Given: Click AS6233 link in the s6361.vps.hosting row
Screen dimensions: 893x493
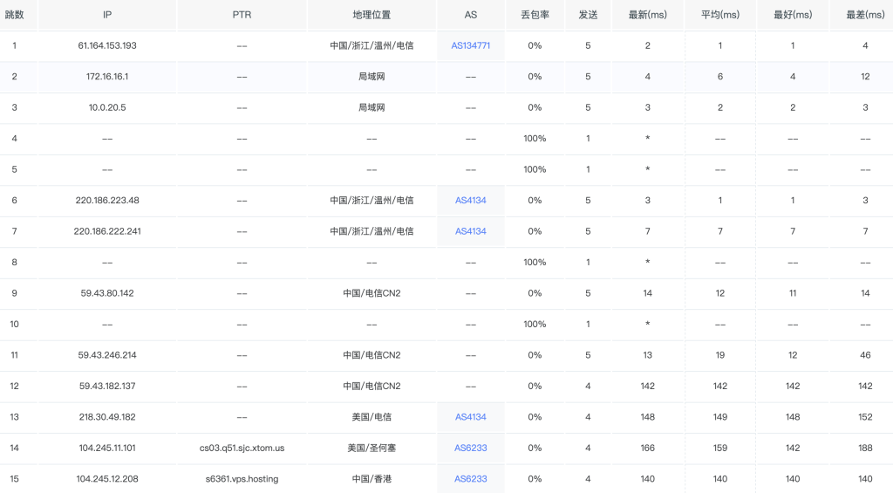Looking at the screenshot, I should point(470,479).
